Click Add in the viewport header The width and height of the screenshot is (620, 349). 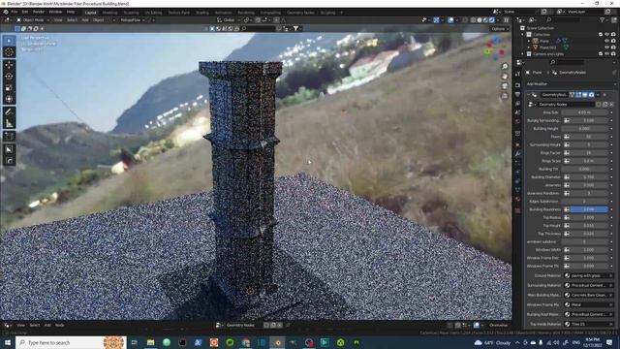point(85,19)
